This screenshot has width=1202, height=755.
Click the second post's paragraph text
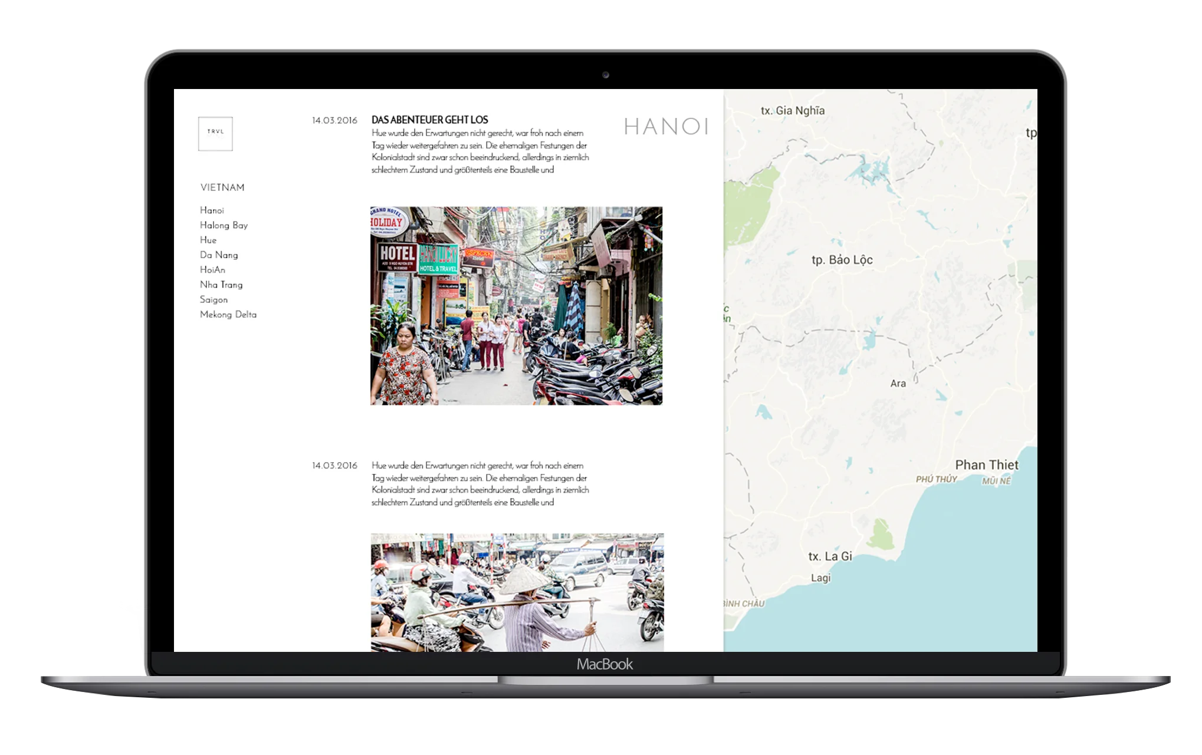coord(480,484)
